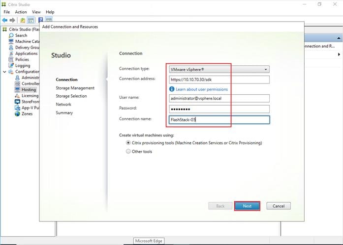The image size is (343, 245).
Task: Click the Zones globe icon
Action: tap(17, 114)
